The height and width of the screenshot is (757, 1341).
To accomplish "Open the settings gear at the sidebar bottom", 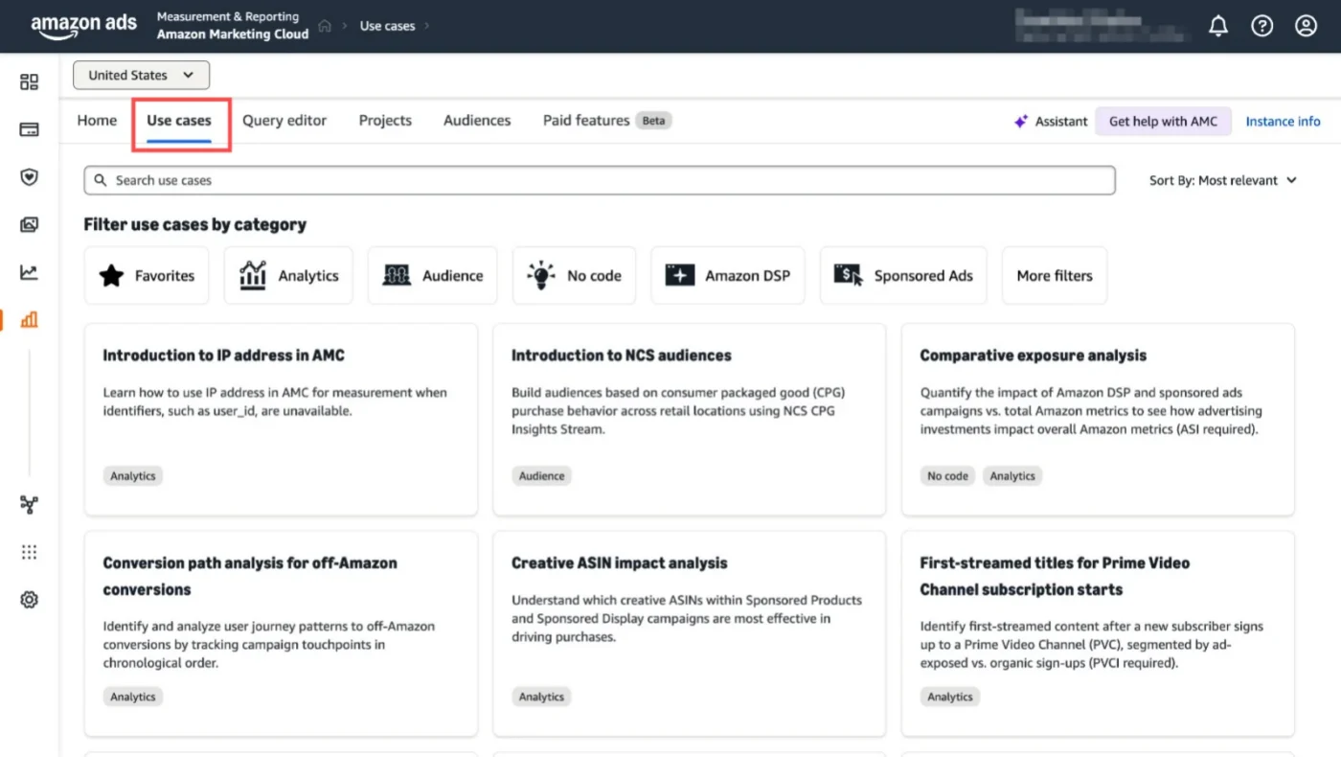I will [x=29, y=599].
